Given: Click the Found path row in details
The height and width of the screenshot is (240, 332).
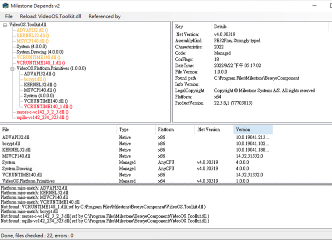Looking at the screenshot, I should pyautogui.click(x=186, y=78).
